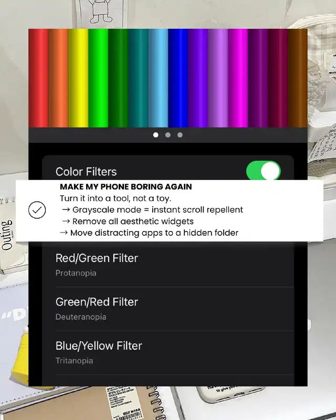The width and height of the screenshot is (336, 420).
Task: Toggle the Color Filters switch off
Action: (x=263, y=171)
